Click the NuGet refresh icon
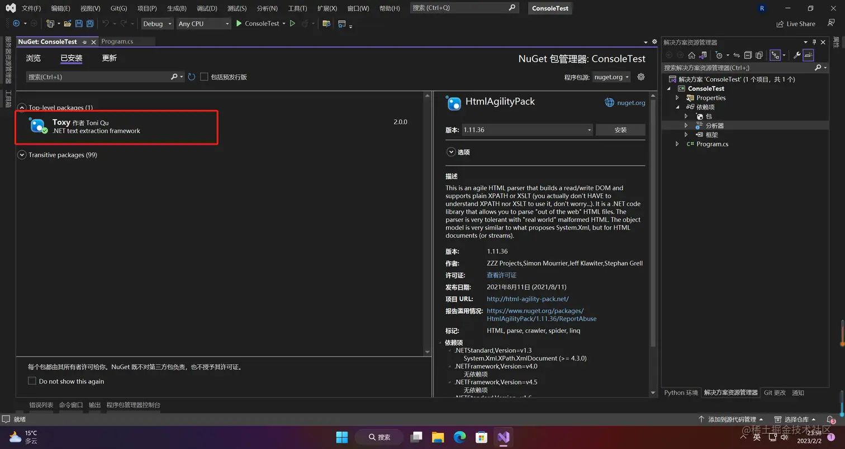The height and width of the screenshot is (449, 845). [x=192, y=77]
